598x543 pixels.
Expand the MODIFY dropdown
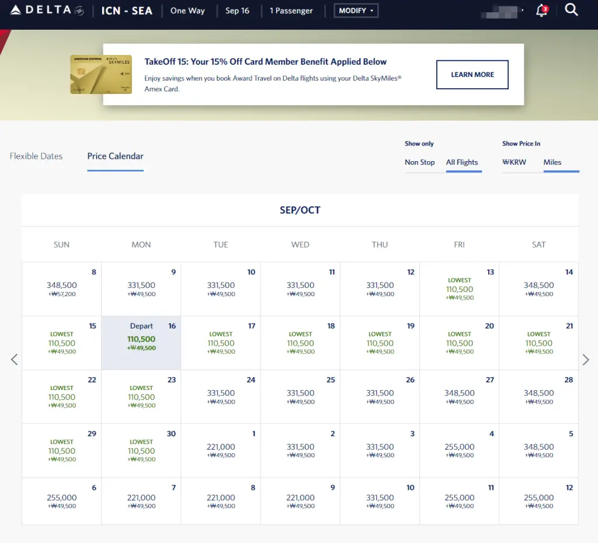point(356,11)
